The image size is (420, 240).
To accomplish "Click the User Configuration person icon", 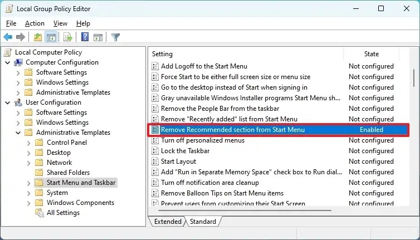I will [18, 102].
